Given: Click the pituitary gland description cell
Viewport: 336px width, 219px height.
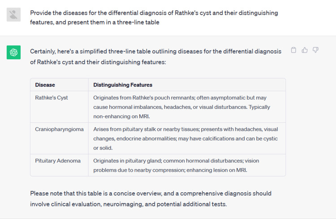Looking at the screenshot, I should (187, 165).
